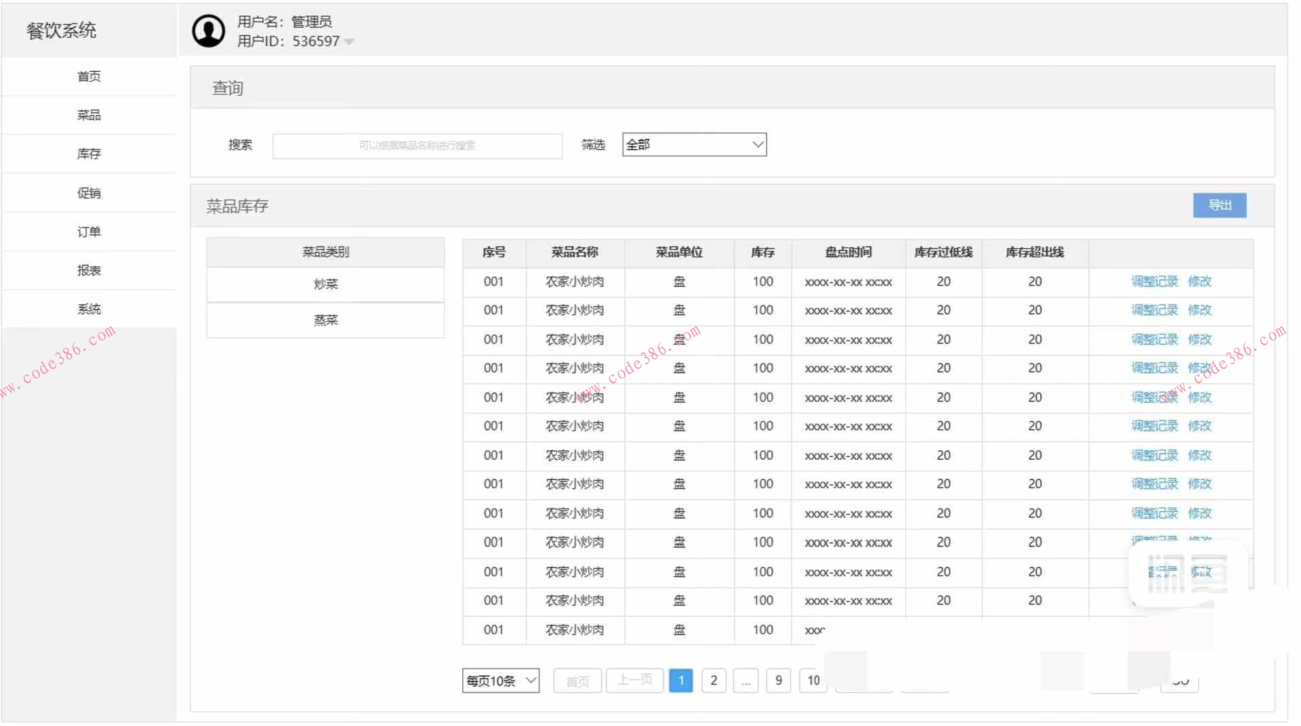The image size is (1301, 726).
Task: Click 修改 on the first table row
Action: pos(1199,282)
